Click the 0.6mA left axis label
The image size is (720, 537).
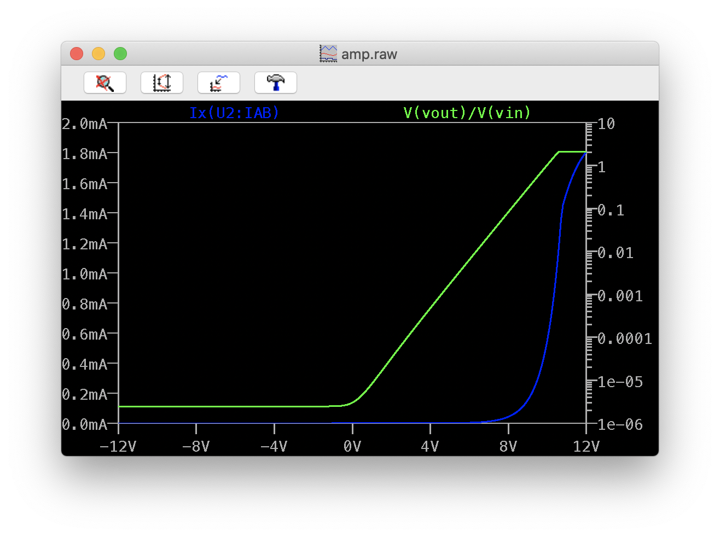tap(85, 334)
